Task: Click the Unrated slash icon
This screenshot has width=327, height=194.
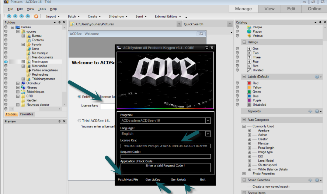Action: (249, 70)
